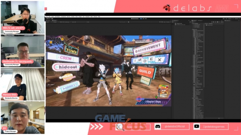Click the Unity Play button
This screenshot has height=135, width=241.
(x=141, y=19)
